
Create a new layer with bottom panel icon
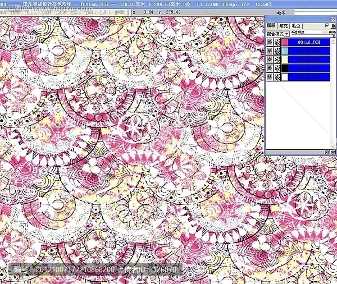click(x=327, y=152)
